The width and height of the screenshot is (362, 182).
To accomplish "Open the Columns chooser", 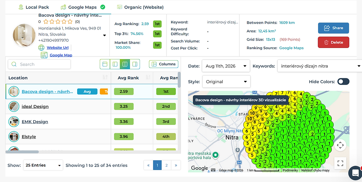I will pos(164,64).
